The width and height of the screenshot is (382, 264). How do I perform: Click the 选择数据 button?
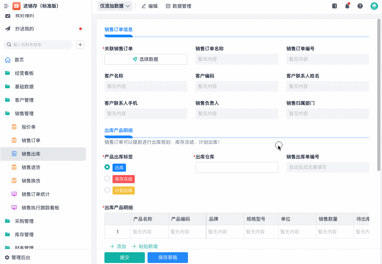pyautogui.click(x=146, y=59)
